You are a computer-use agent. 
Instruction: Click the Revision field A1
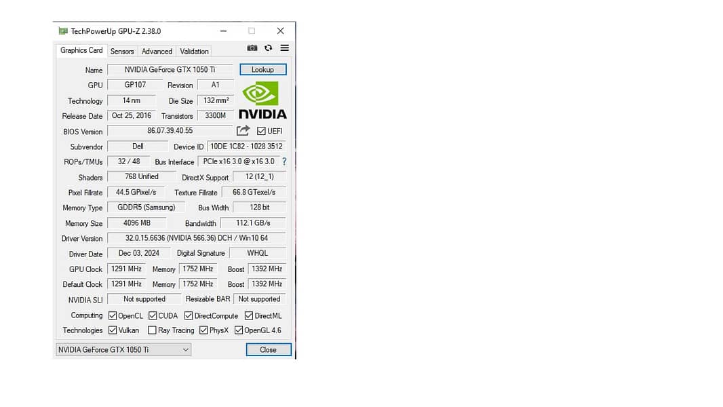[x=215, y=85]
